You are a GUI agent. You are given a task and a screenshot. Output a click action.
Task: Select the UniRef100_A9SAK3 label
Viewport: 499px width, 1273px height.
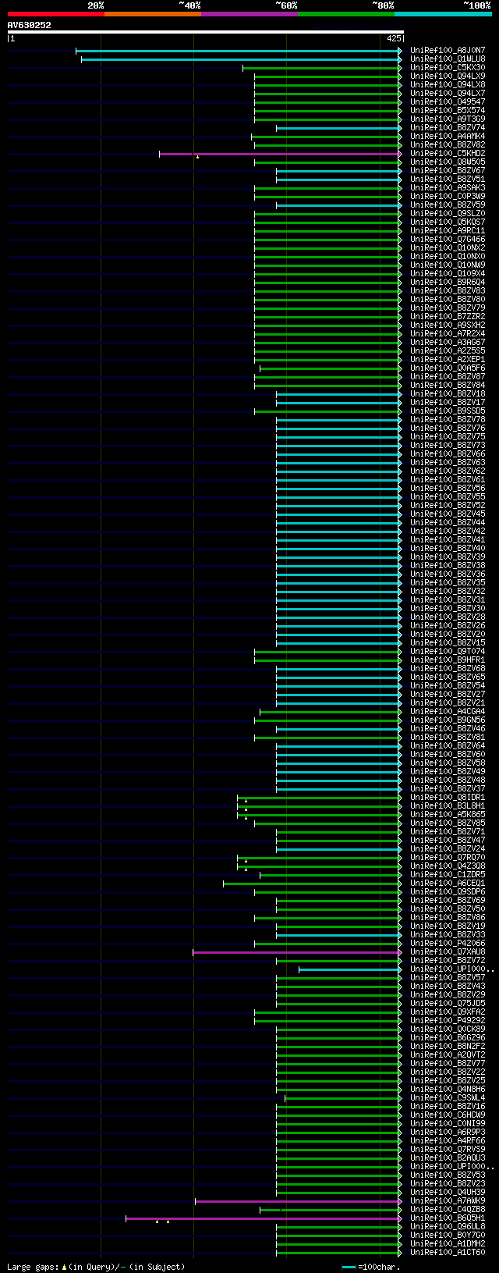[x=448, y=188]
